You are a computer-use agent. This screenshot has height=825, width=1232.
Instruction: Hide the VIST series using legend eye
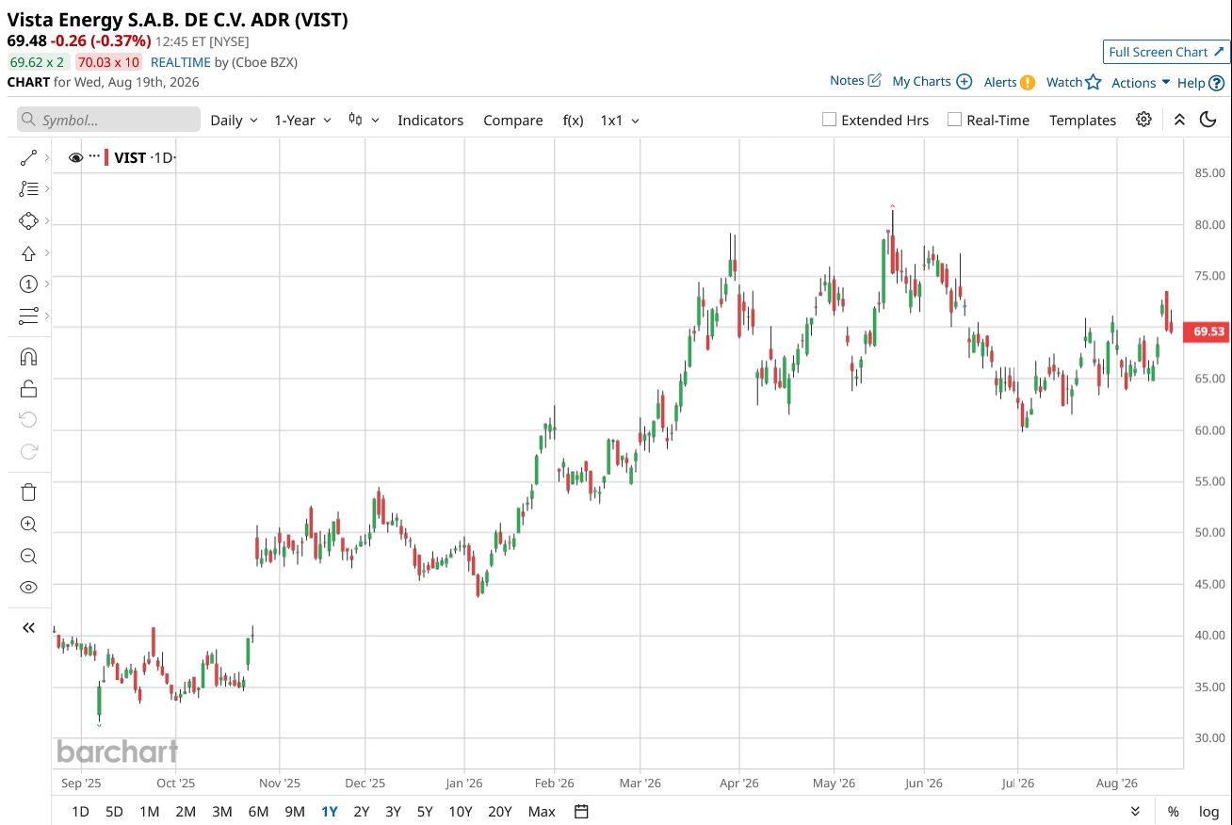[x=76, y=157]
